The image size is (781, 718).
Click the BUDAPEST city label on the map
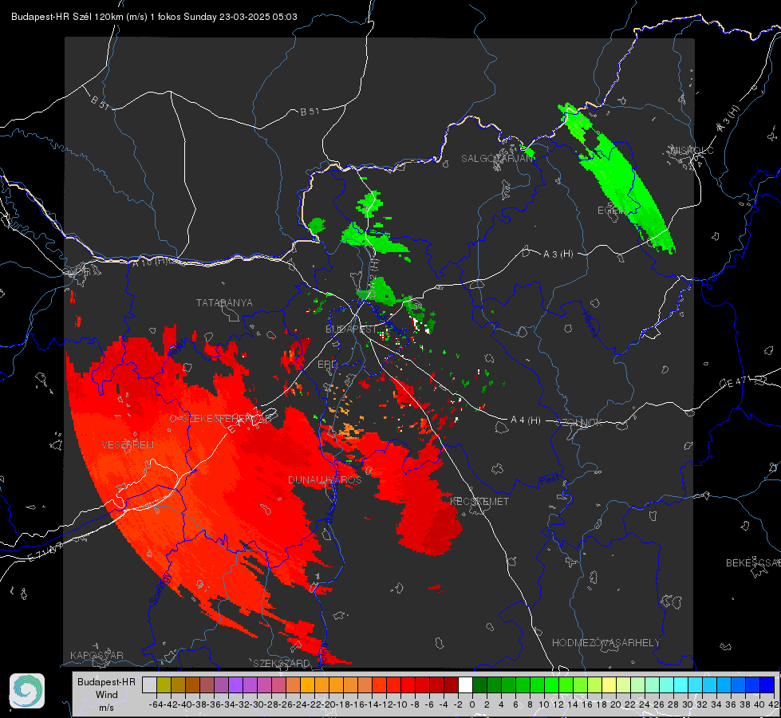[x=351, y=329]
